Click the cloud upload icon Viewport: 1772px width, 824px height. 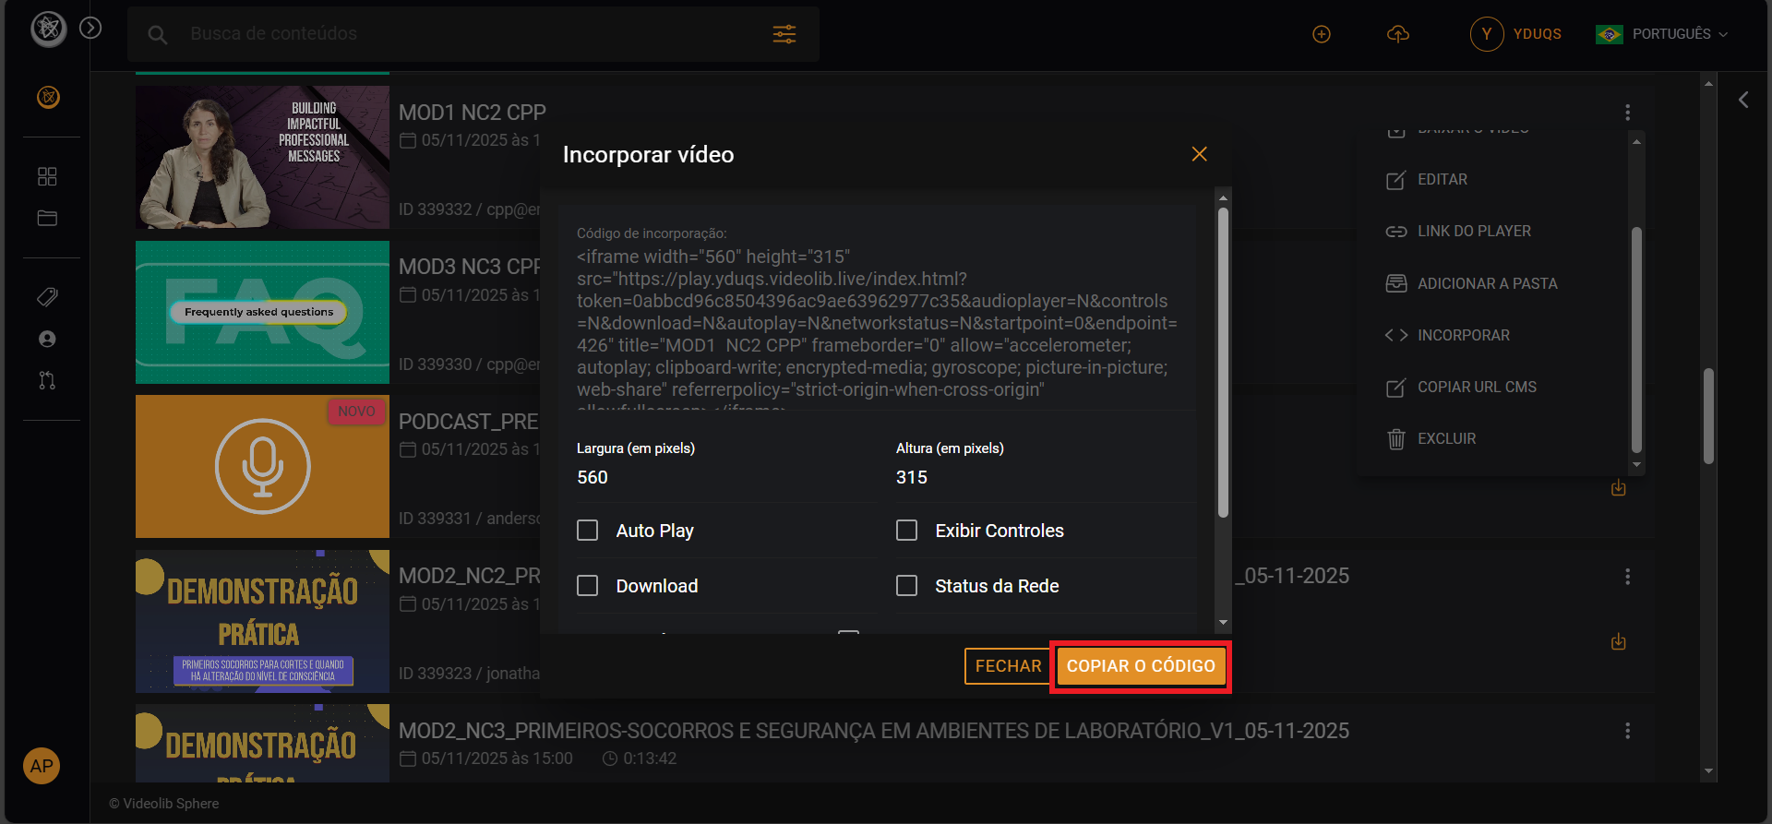point(1398,34)
